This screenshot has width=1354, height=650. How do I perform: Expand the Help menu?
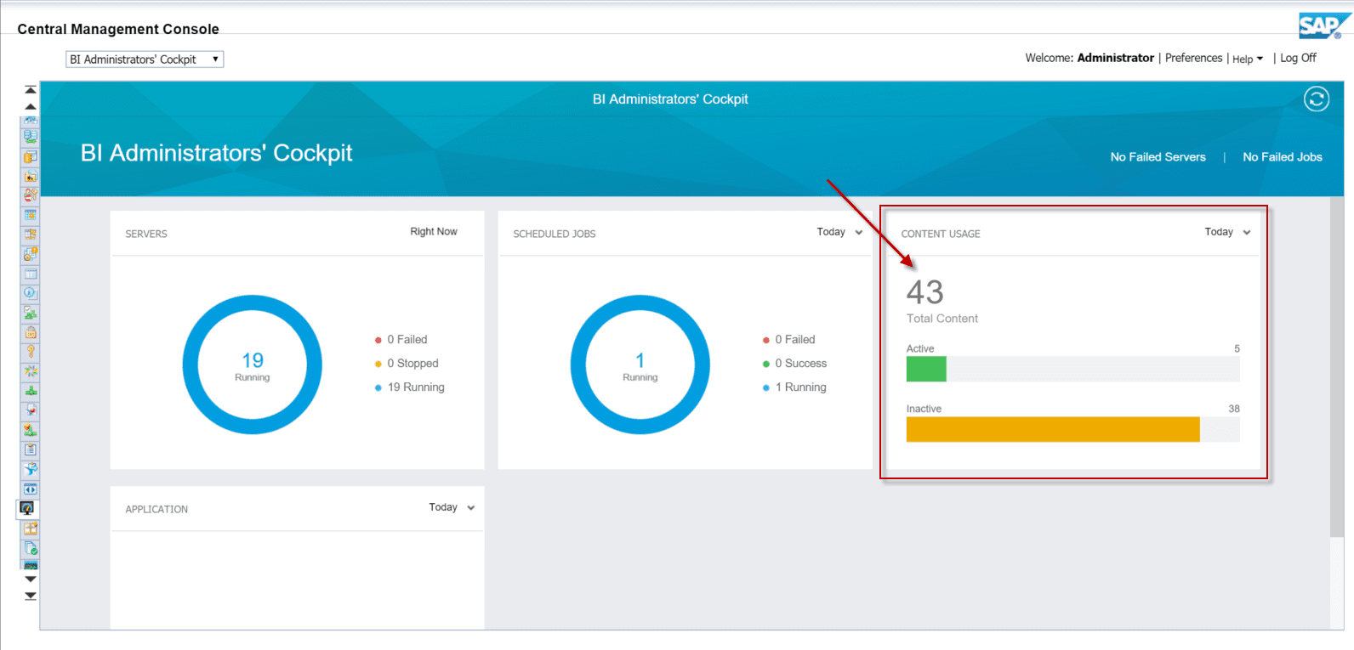[1248, 59]
